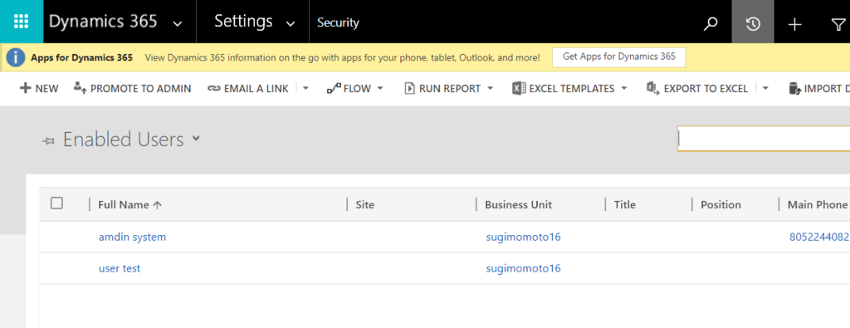Open the Run Report dropdown arrow
Image resolution: width=850 pixels, height=328 pixels.
[x=490, y=88]
